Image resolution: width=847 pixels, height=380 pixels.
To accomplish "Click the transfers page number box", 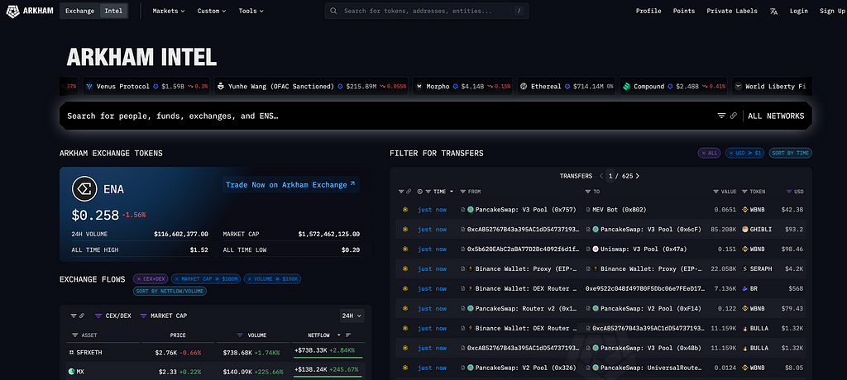I will point(610,176).
